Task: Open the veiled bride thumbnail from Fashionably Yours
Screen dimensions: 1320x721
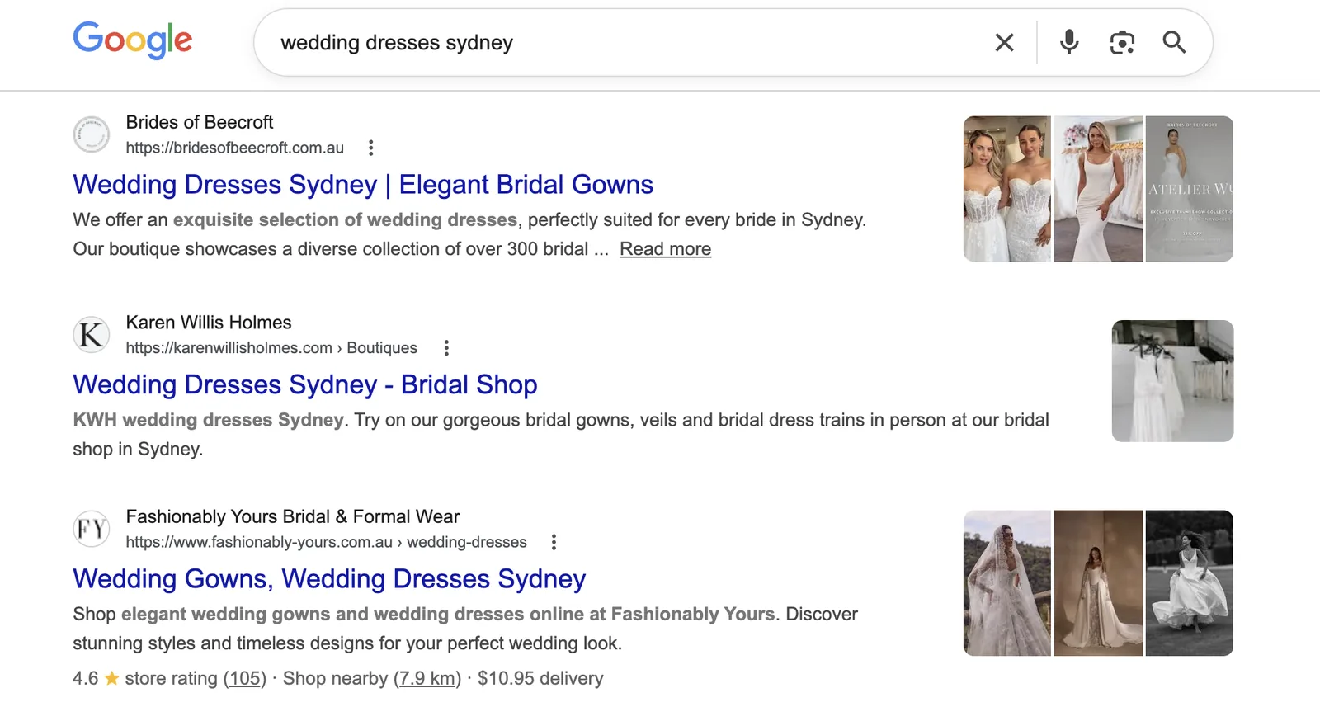Action: (1007, 583)
